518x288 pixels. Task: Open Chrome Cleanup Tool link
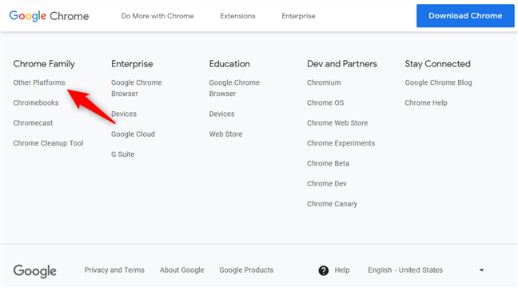[48, 143]
